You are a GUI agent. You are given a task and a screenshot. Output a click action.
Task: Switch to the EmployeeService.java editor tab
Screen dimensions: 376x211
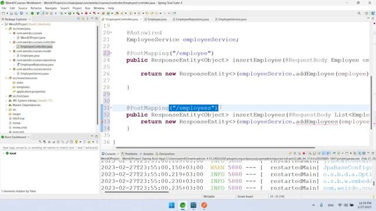pyautogui.click(x=230, y=19)
